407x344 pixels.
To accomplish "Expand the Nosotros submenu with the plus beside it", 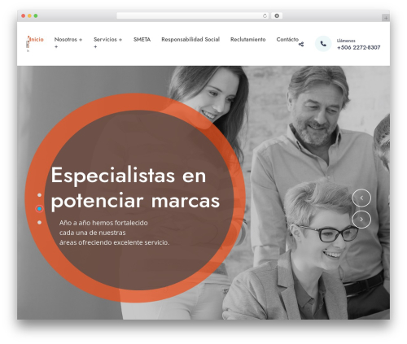I will tap(81, 40).
